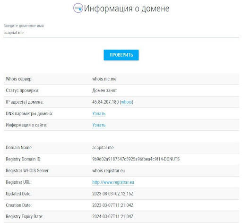Click the Updated Date label
This screenshot has width=242, height=223.
click(x=18, y=194)
